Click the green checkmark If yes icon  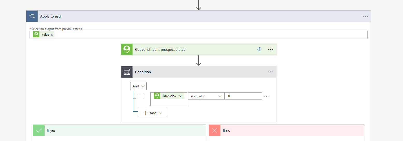pyautogui.click(x=39, y=130)
